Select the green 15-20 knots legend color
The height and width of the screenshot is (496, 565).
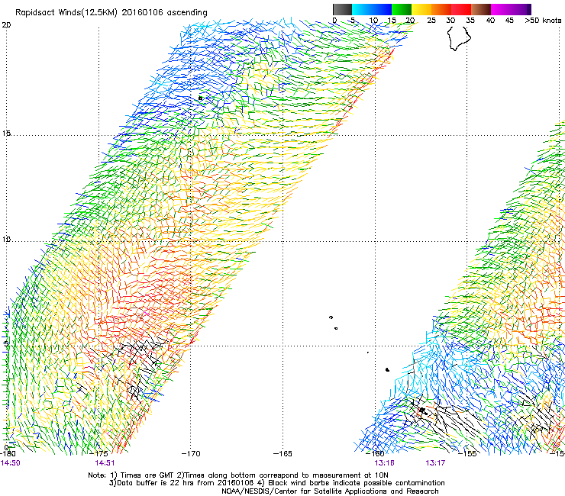402,9
